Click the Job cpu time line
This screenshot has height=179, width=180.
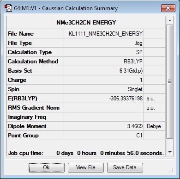(x=86, y=153)
